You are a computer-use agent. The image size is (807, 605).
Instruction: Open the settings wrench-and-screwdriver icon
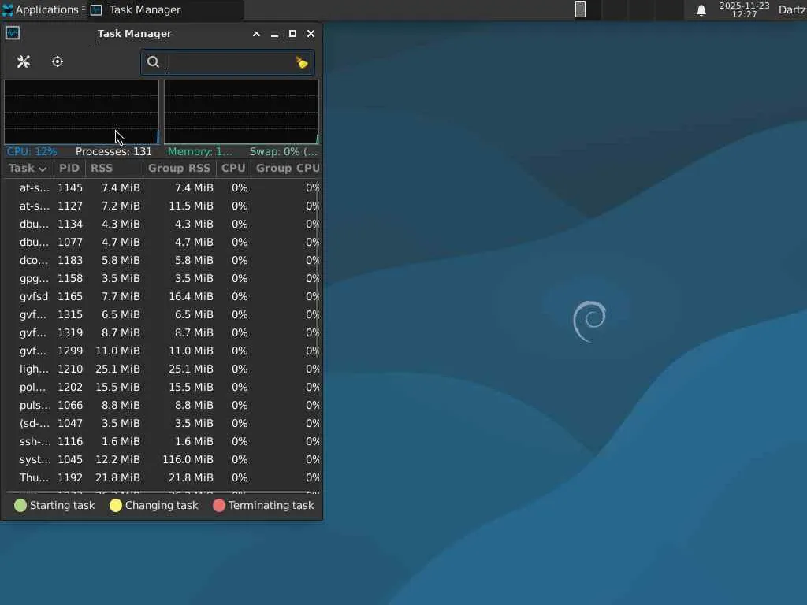tap(24, 61)
